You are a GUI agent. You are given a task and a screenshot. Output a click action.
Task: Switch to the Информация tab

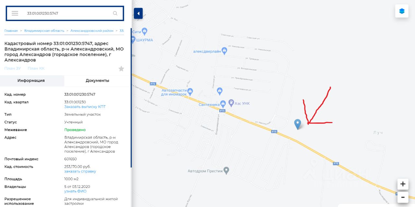(x=31, y=81)
